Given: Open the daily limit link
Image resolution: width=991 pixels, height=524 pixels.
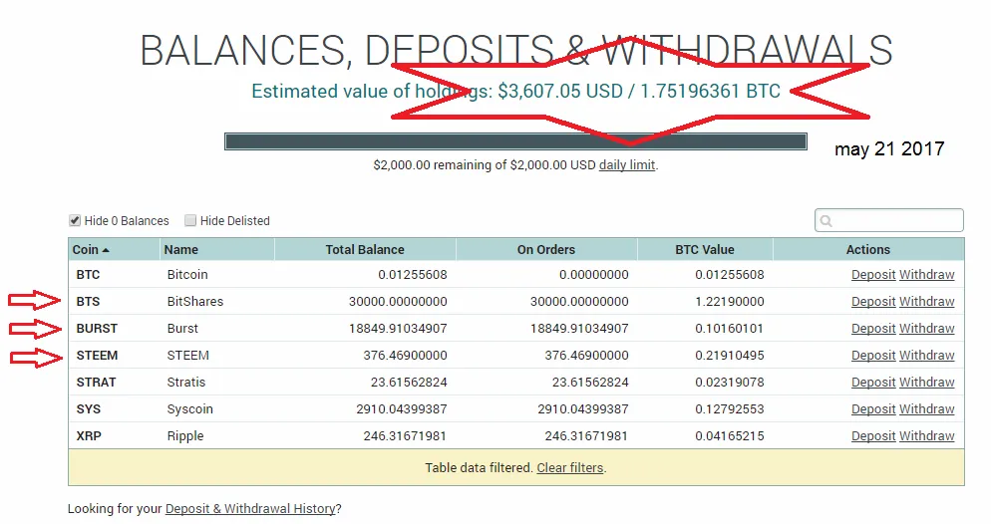Looking at the screenshot, I should click(x=627, y=164).
